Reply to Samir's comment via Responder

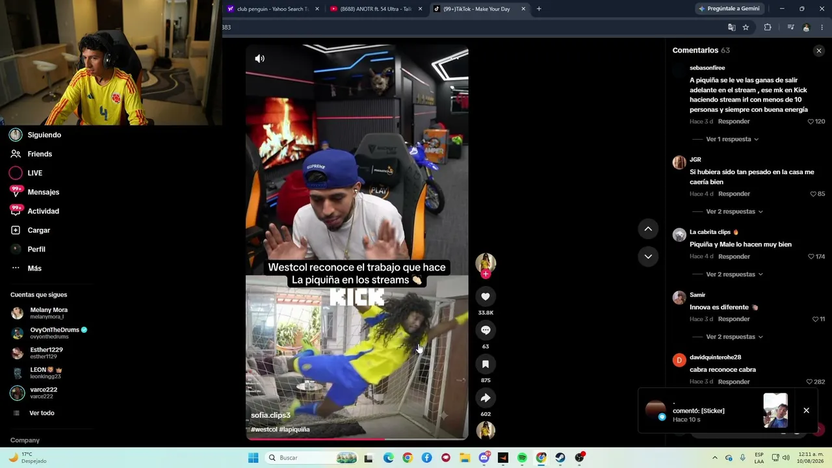734,319
